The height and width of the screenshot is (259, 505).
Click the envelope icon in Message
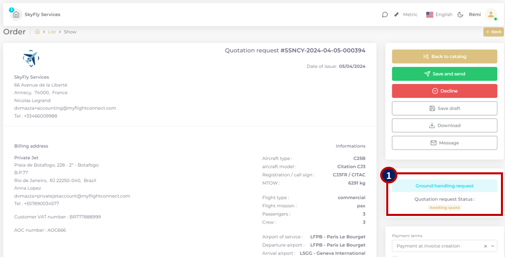[x=433, y=143]
